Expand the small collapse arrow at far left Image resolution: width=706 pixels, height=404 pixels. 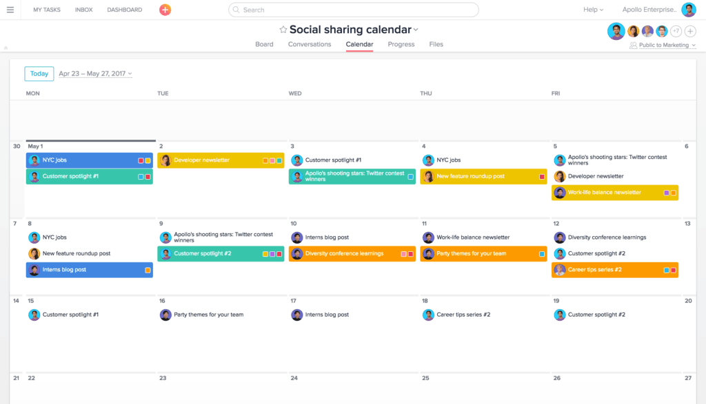point(6,47)
